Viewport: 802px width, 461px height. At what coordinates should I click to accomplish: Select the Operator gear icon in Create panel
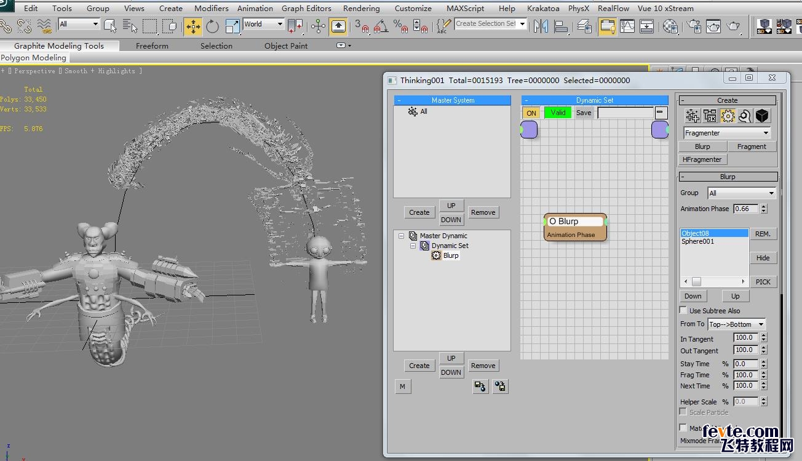[x=728, y=116]
